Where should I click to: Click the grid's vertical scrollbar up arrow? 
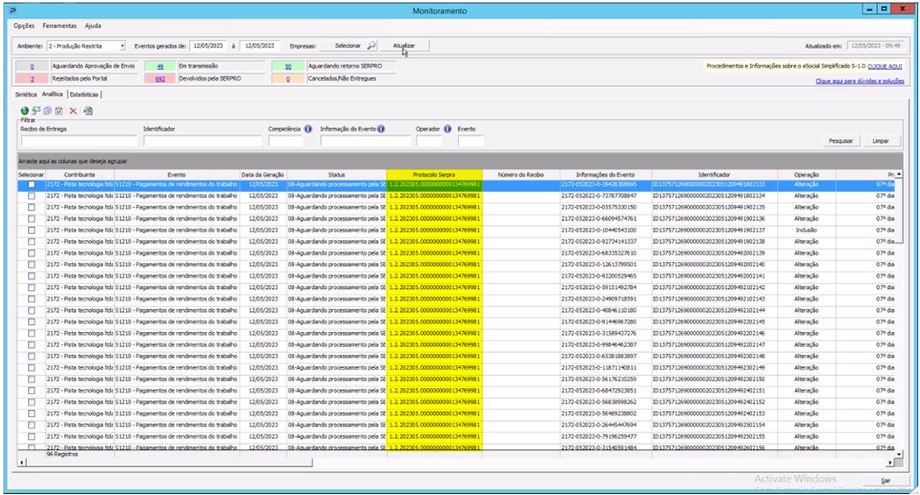[x=899, y=174]
